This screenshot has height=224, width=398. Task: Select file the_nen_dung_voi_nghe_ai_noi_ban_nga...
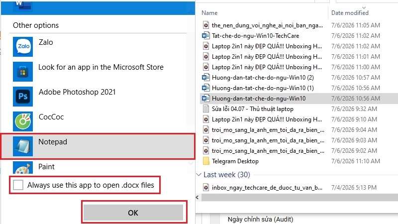pyautogui.click(x=267, y=25)
